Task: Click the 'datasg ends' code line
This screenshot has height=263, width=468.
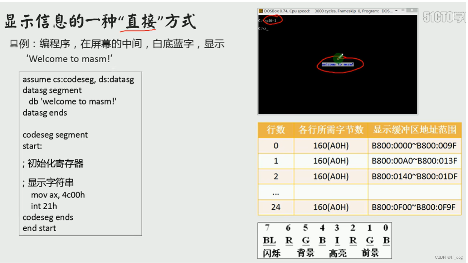Action: coord(45,113)
